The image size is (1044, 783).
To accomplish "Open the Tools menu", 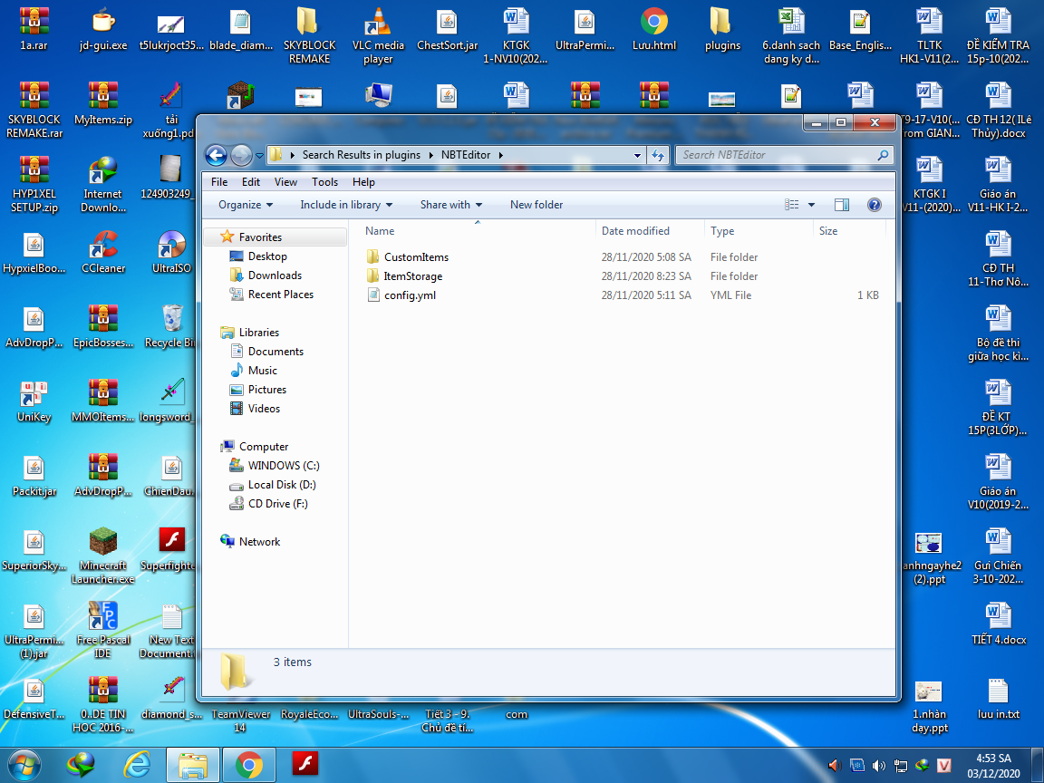I will tap(324, 182).
